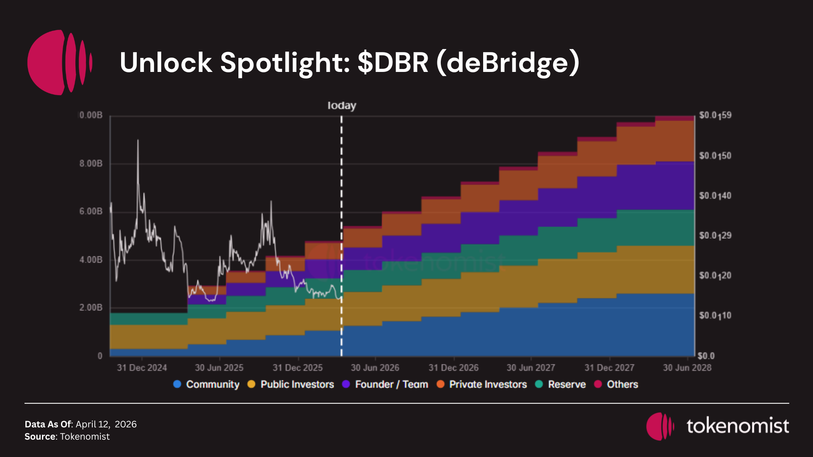Image resolution: width=813 pixels, height=457 pixels.
Task: Click the blue Community legend dot
Action: (177, 384)
